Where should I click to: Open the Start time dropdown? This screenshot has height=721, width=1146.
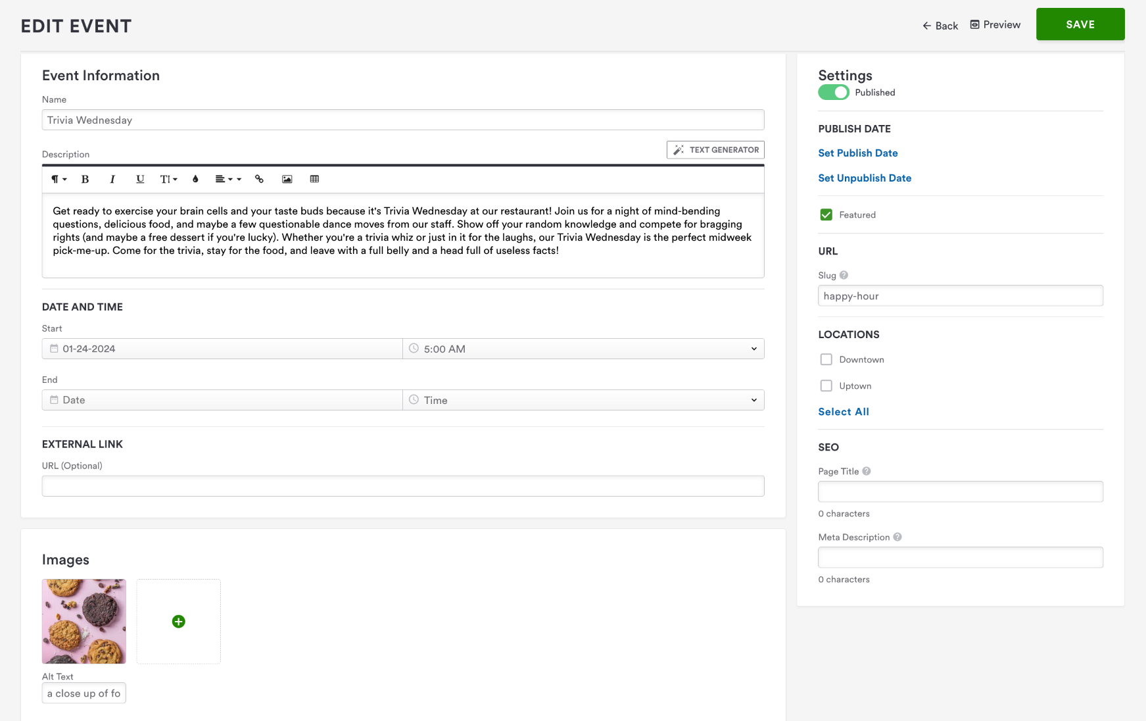click(x=583, y=349)
